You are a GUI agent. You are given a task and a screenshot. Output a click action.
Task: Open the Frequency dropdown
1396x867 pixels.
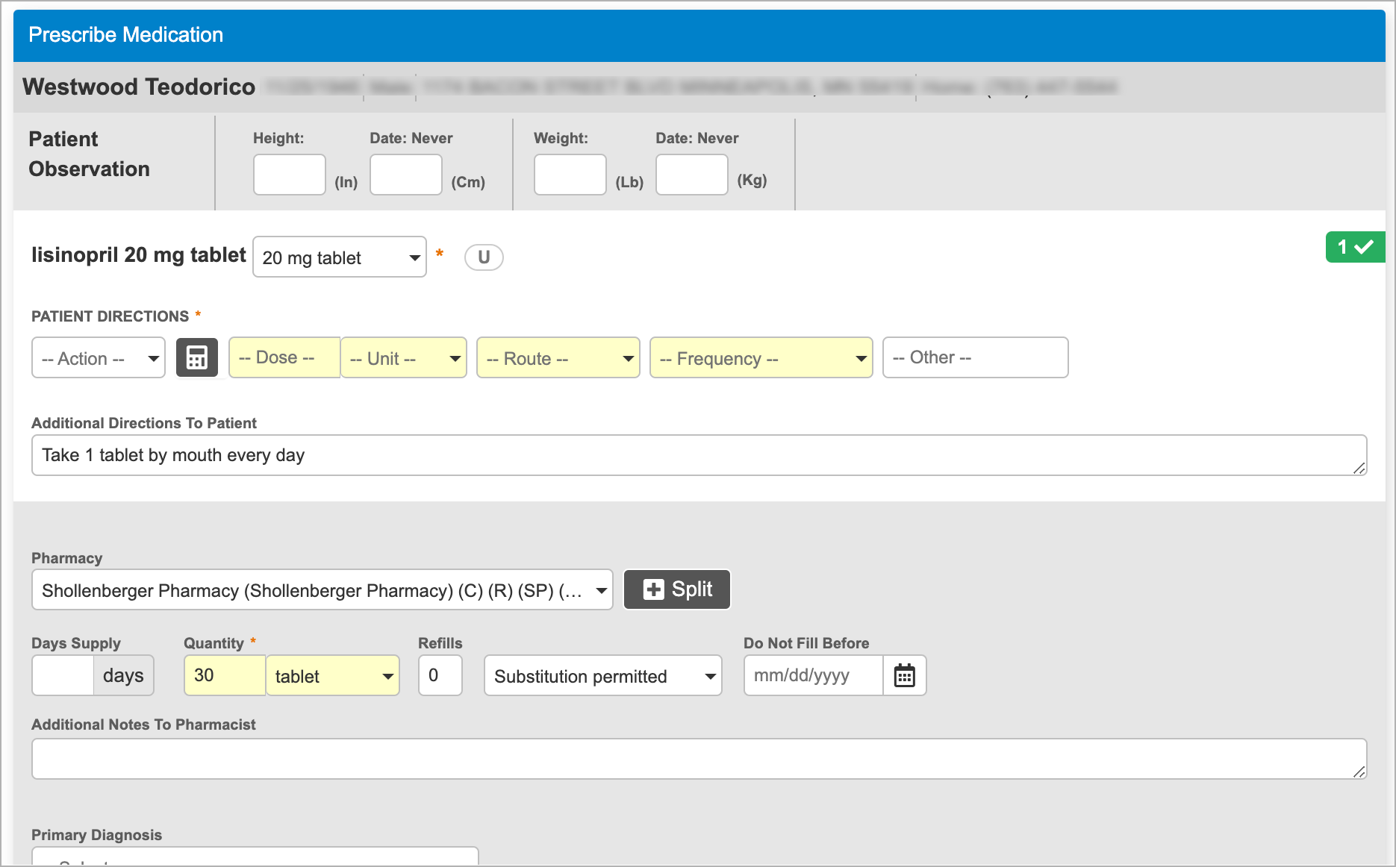761,358
